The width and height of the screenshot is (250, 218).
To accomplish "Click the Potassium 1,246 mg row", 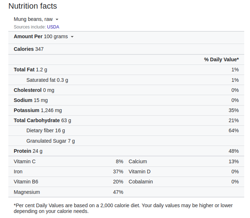I will 126,110.
